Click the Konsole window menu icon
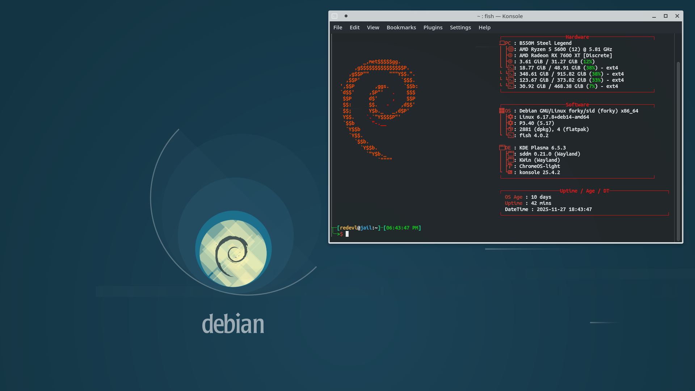The image size is (695, 391). pyautogui.click(x=334, y=16)
